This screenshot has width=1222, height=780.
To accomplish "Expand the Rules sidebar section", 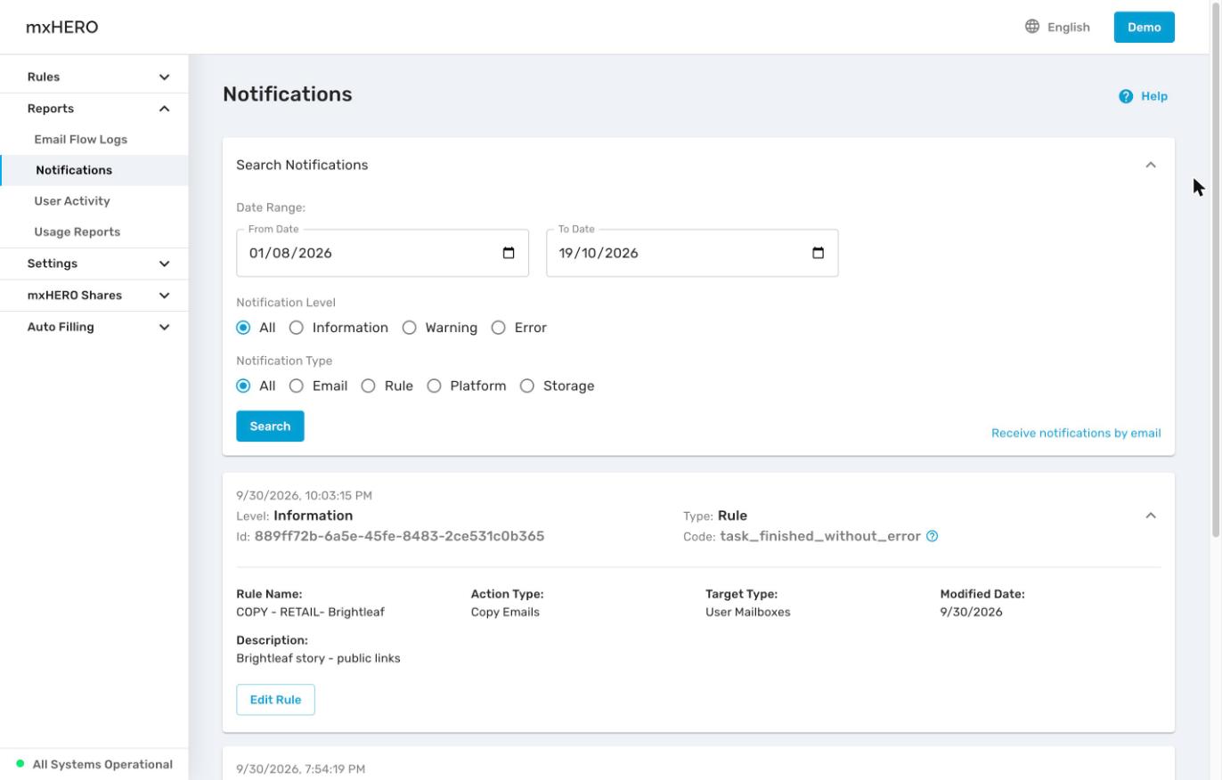I will point(94,77).
